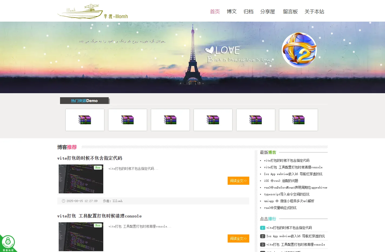Click the 点击排行 sidebar heading
The image size is (385, 252).
268,219
